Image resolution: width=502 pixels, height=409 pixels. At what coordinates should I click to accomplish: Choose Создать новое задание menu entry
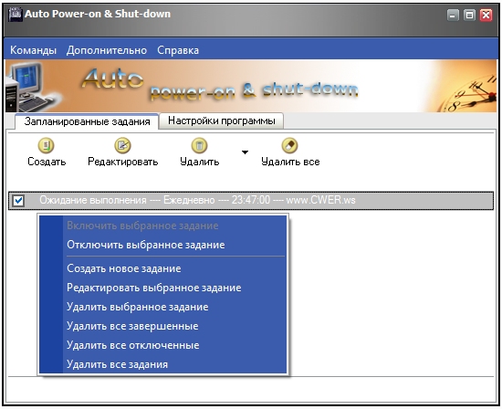click(x=162, y=268)
